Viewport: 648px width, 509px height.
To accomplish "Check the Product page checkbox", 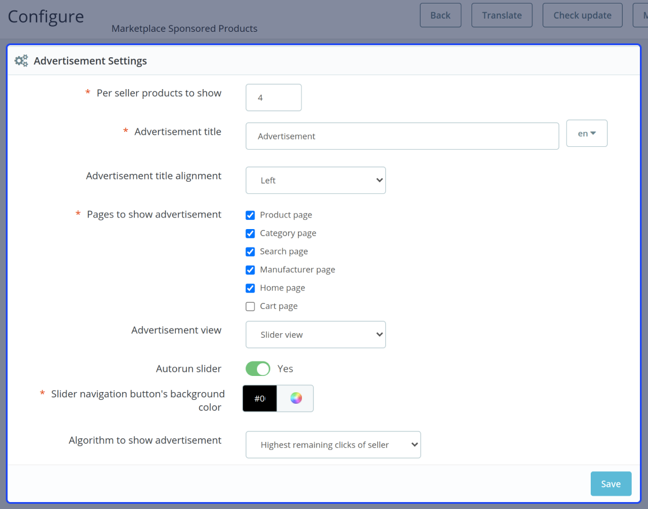I will [x=250, y=215].
